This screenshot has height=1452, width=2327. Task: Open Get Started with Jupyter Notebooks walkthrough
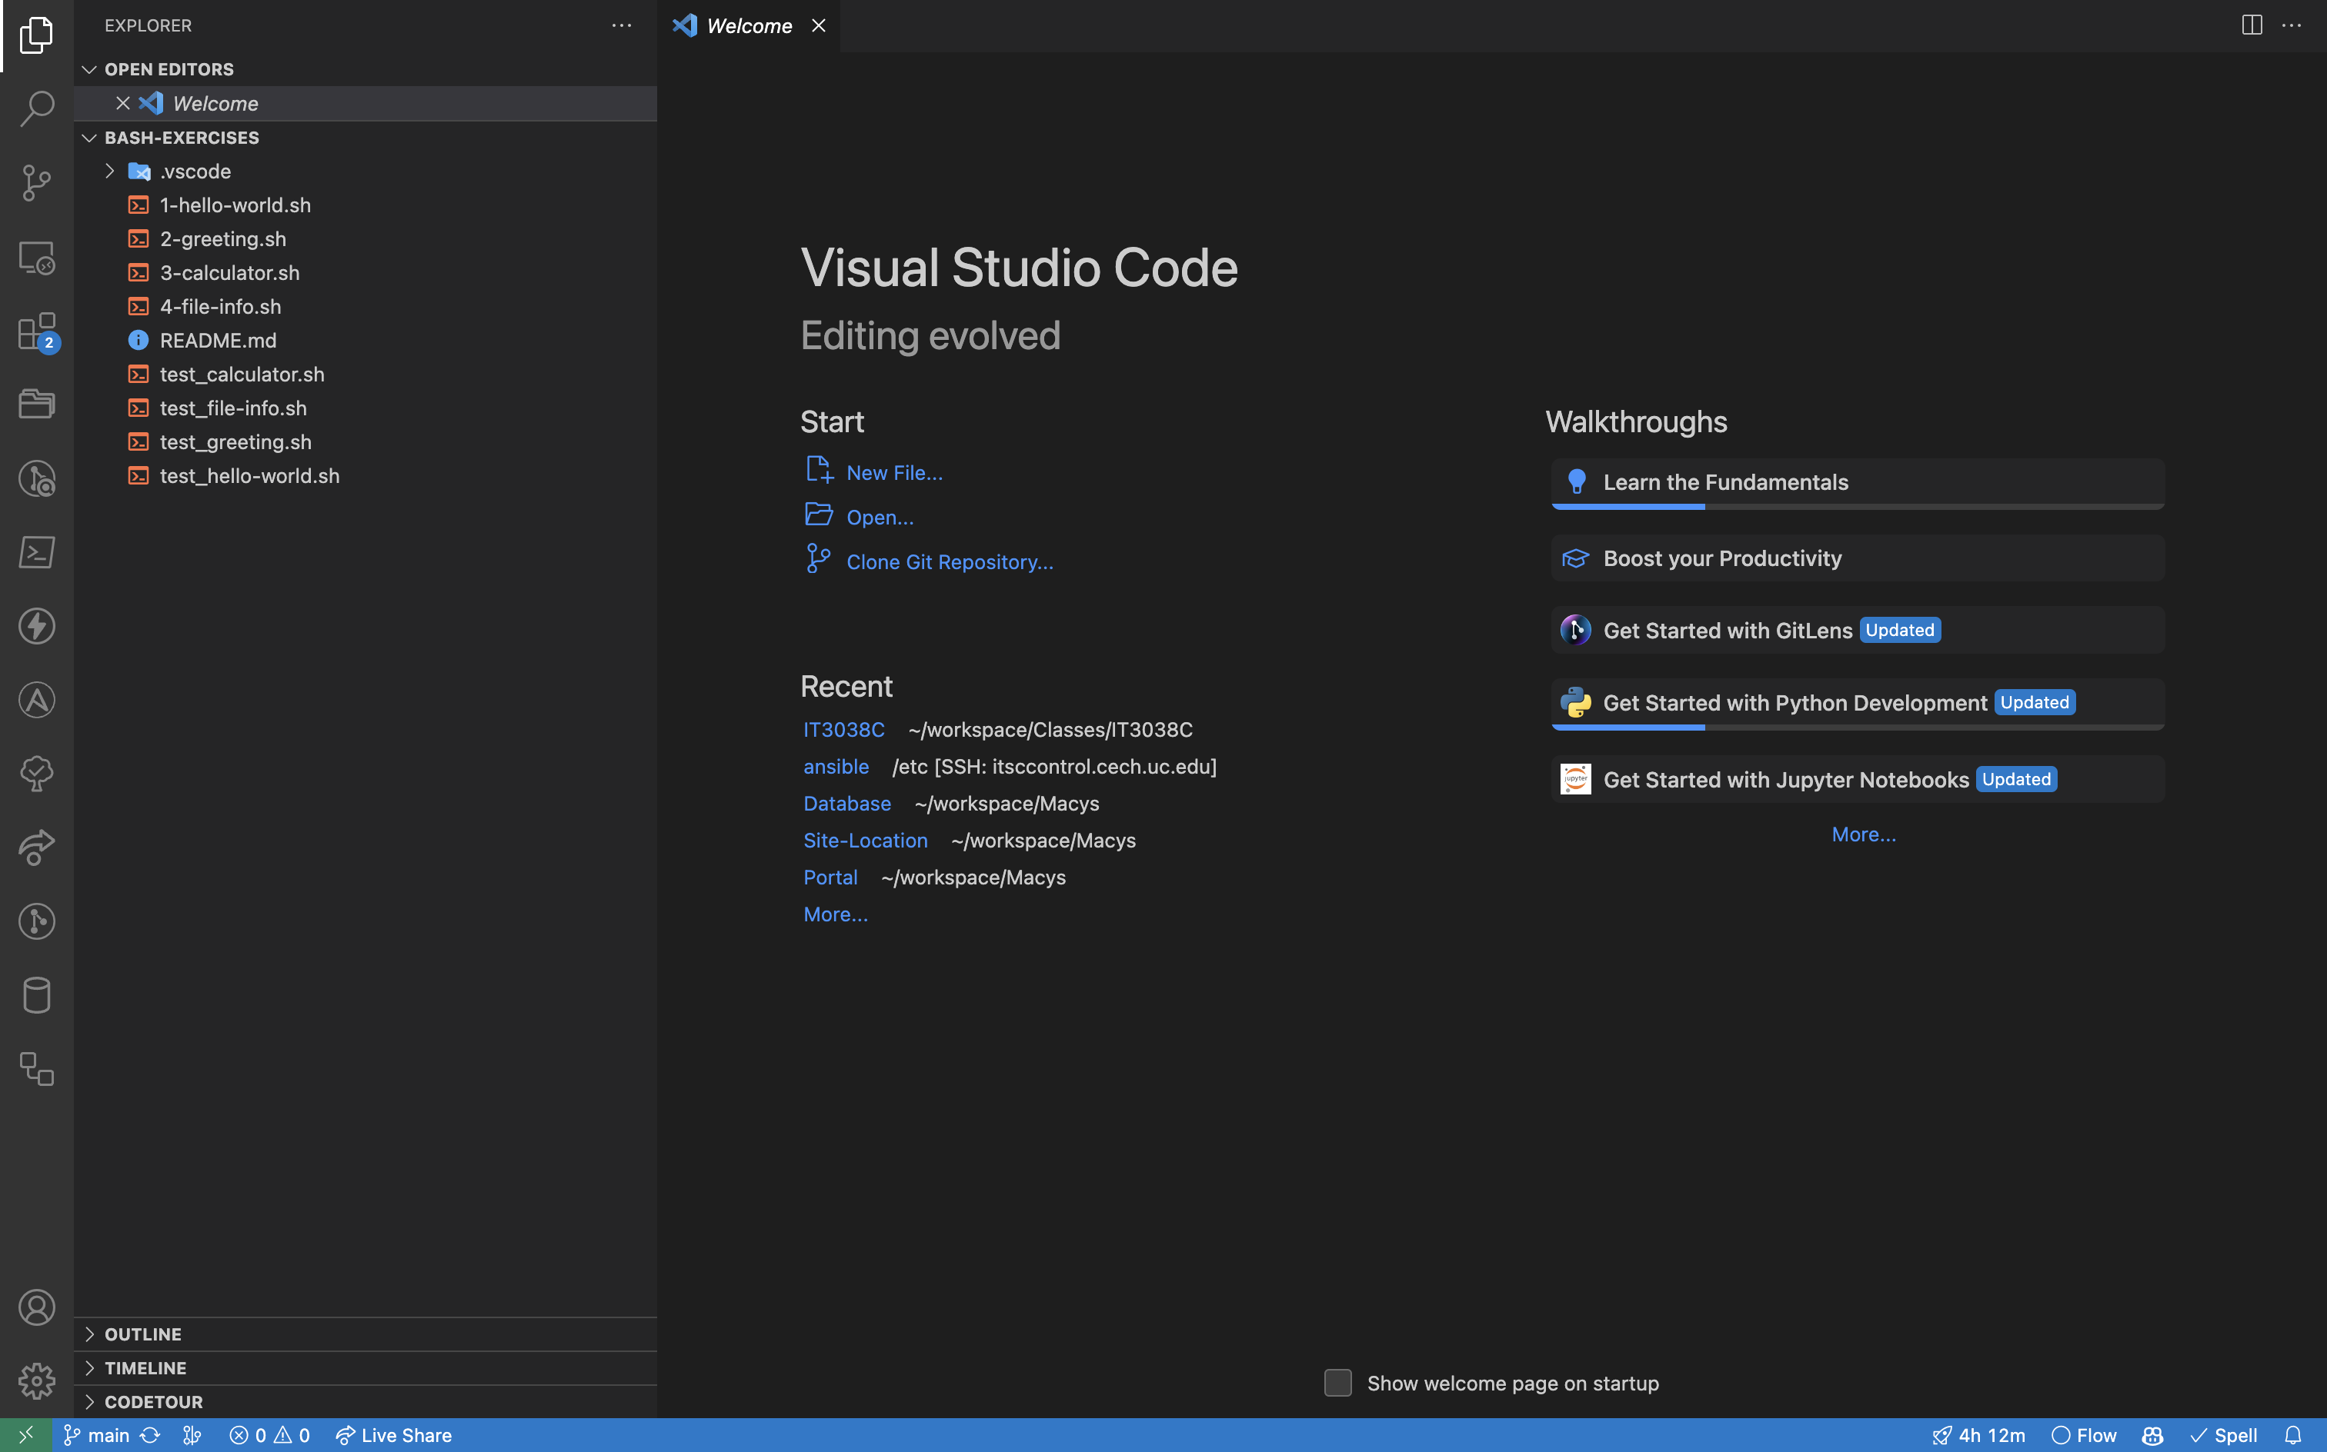tap(1857, 779)
